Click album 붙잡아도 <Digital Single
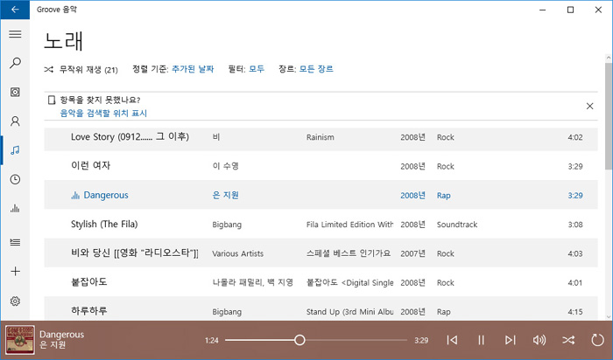Image resolution: width=613 pixels, height=360 pixels. pyautogui.click(x=350, y=283)
